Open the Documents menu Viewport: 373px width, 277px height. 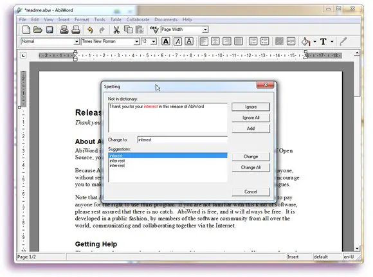tap(166, 19)
